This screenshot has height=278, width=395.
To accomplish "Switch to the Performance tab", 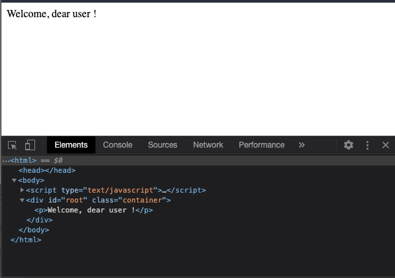I will 262,145.
